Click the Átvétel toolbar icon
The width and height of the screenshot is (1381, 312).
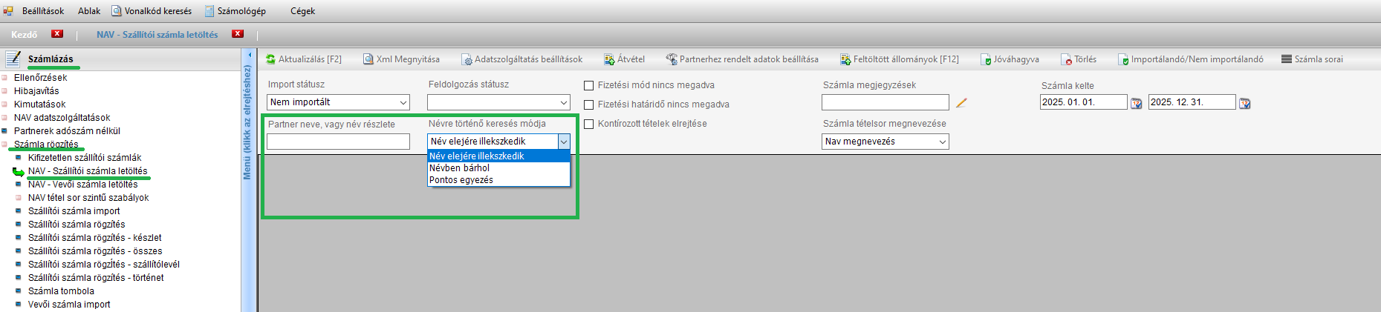point(609,59)
